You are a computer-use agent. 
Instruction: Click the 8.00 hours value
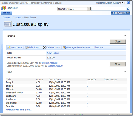tap(38, 106)
